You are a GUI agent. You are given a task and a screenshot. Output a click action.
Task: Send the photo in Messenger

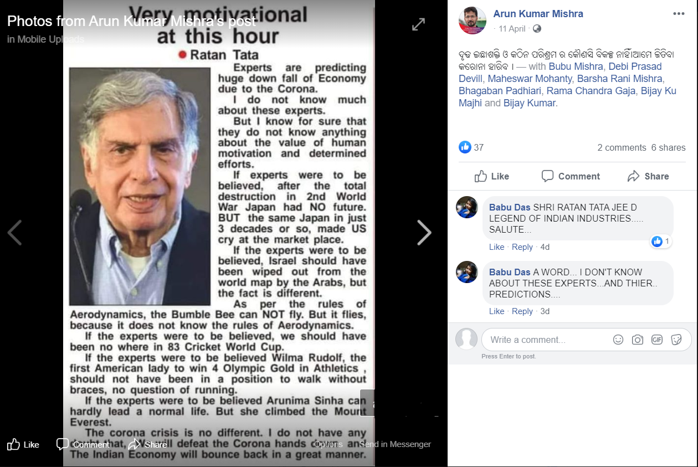pyautogui.click(x=395, y=444)
